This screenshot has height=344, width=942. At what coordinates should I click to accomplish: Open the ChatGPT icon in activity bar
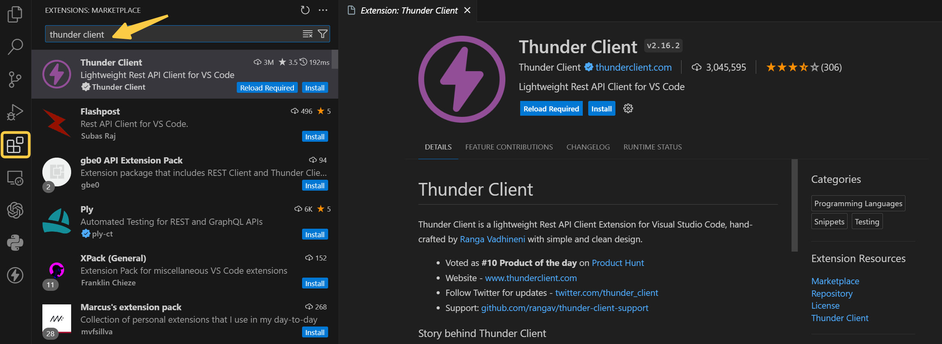pos(15,210)
